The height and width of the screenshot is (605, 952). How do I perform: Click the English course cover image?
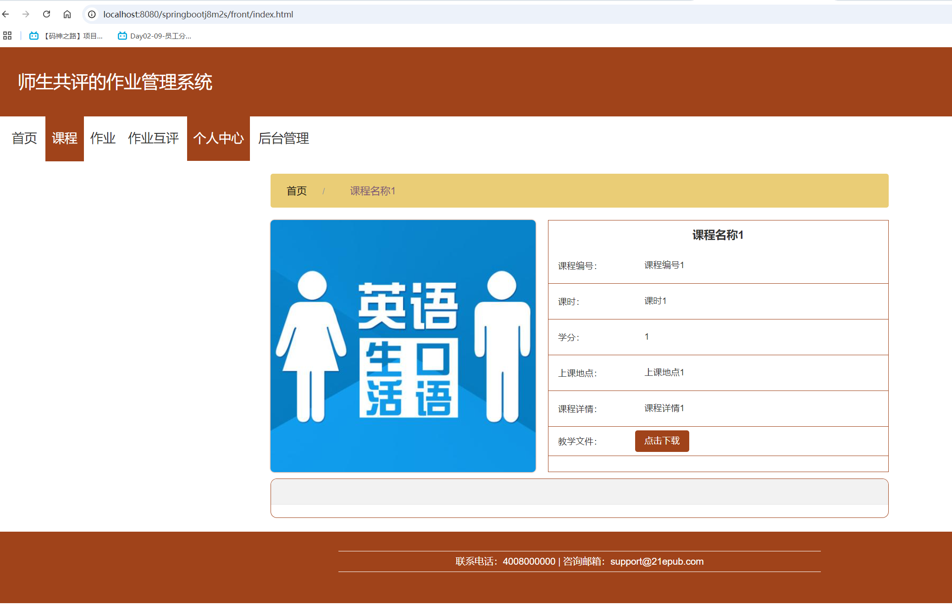point(403,346)
